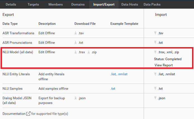Viewport: 194px width, 119px height.
Task: Open the Documentation external link icon
Action: pyautogui.click(x=28, y=114)
